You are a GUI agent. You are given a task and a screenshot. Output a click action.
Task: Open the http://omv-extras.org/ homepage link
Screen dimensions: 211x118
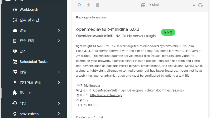coord(106,95)
